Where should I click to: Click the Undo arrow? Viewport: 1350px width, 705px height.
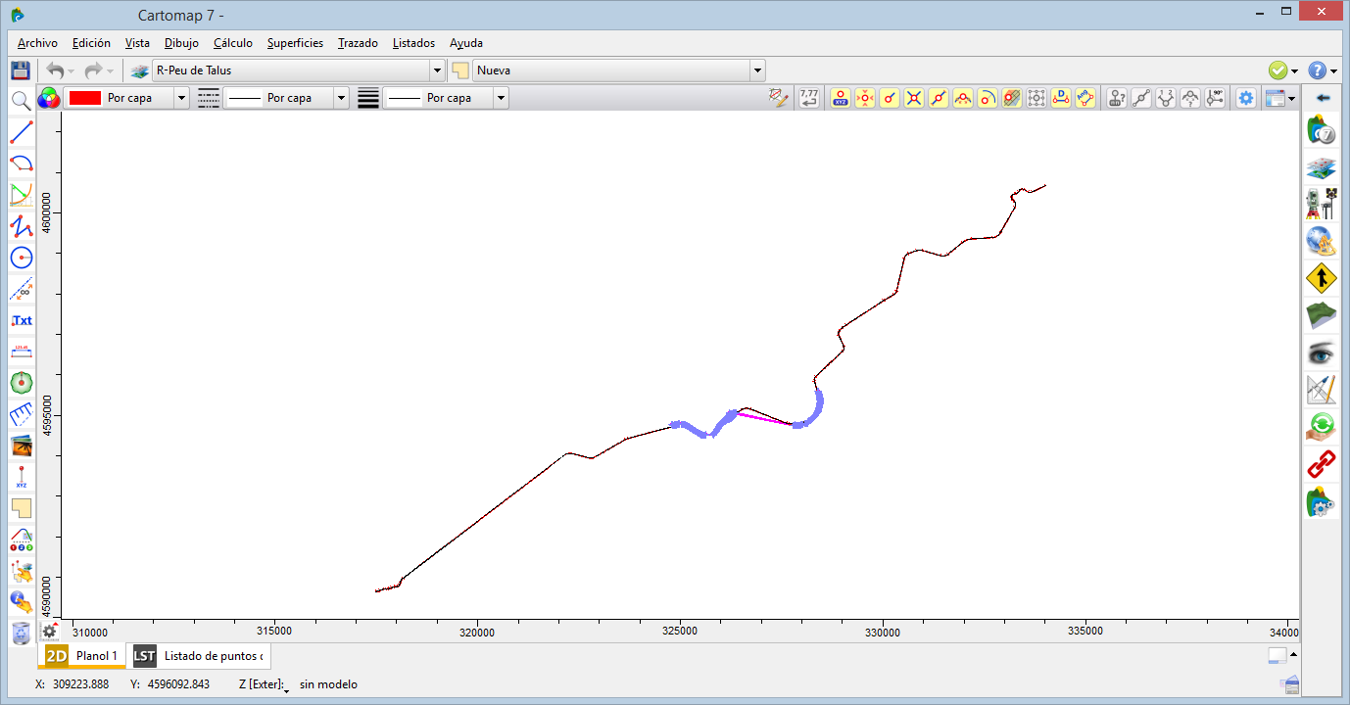[55, 70]
